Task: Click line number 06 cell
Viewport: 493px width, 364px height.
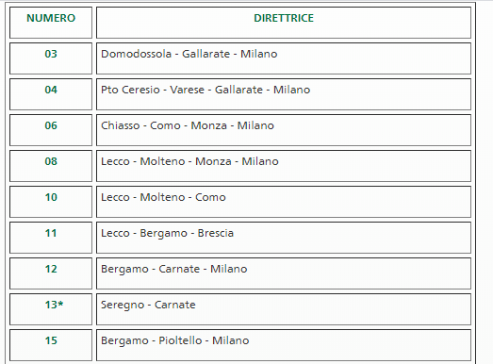Action: (51, 130)
